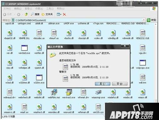The width and height of the screenshot is (159, 120).
Task: Select the w32tm.exe file icon
Action: pyautogui.click(x=39, y=77)
